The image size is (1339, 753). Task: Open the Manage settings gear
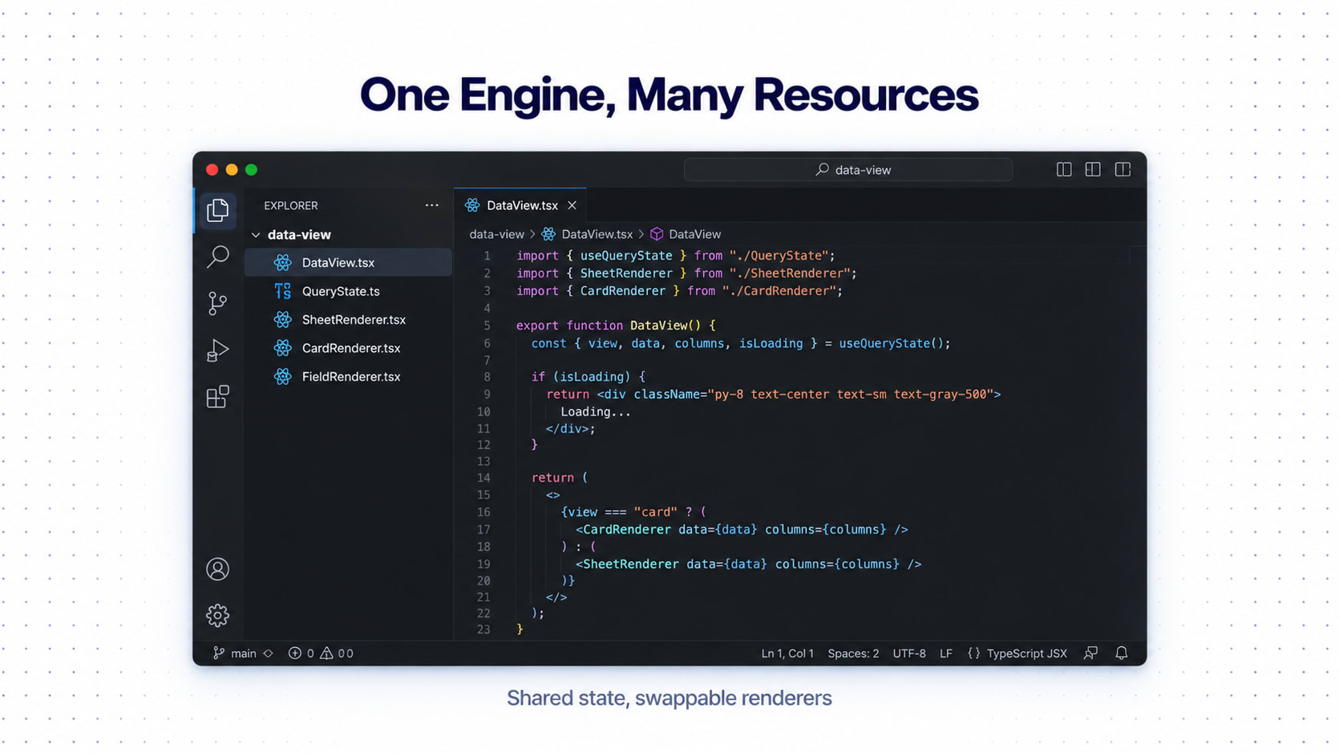[217, 615]
